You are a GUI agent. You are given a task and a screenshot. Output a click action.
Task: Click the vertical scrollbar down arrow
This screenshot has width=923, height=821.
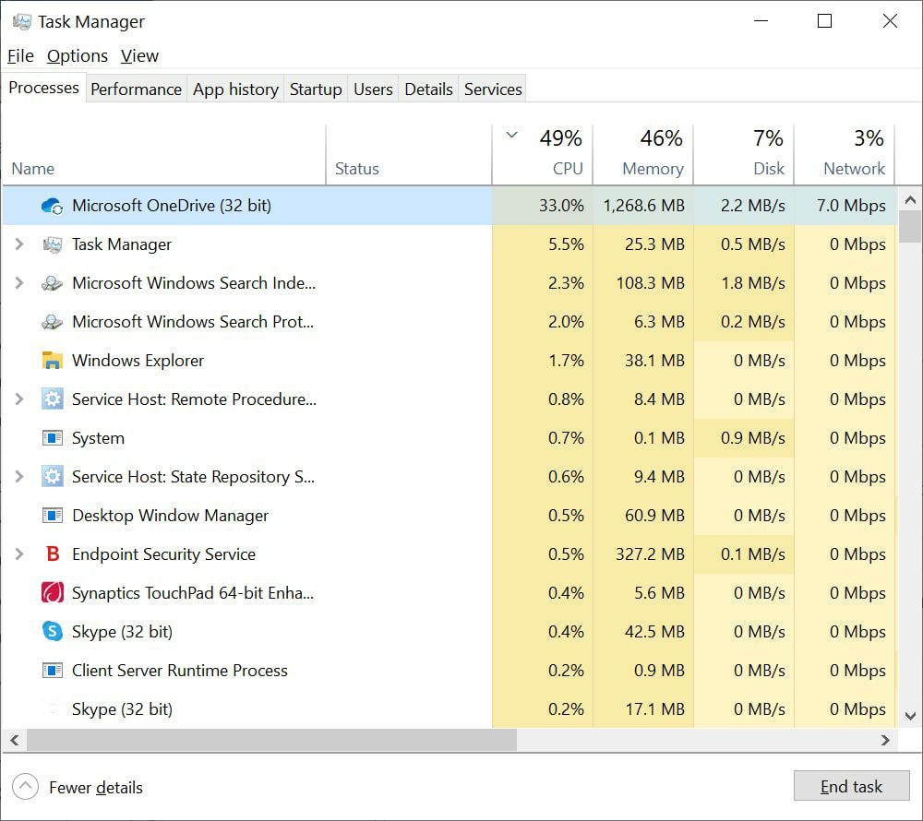coord(909,716)
